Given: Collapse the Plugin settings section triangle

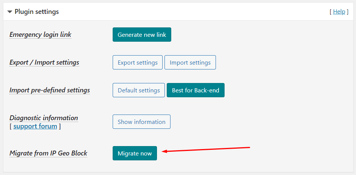Looking at the screenshot, I should [x=9, y=12].
